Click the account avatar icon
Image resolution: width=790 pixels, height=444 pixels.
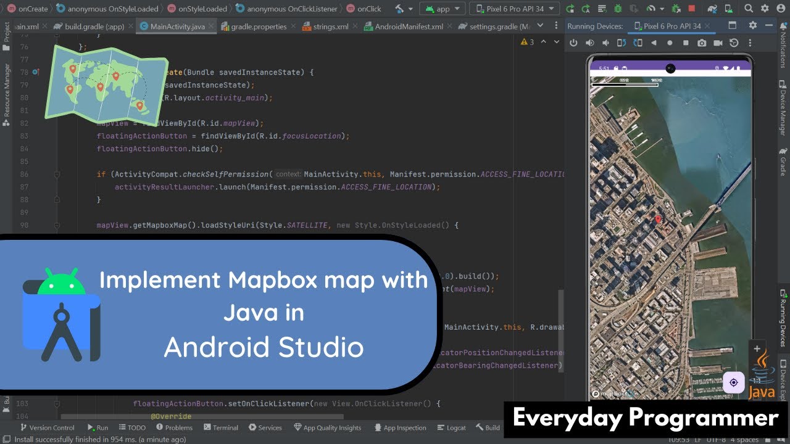781,9
